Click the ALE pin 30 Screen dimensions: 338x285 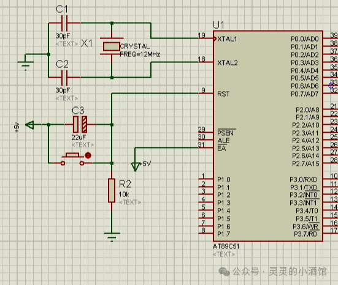(205, 139)
